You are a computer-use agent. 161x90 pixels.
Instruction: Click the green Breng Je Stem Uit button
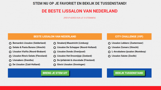[x=55, y=73]
